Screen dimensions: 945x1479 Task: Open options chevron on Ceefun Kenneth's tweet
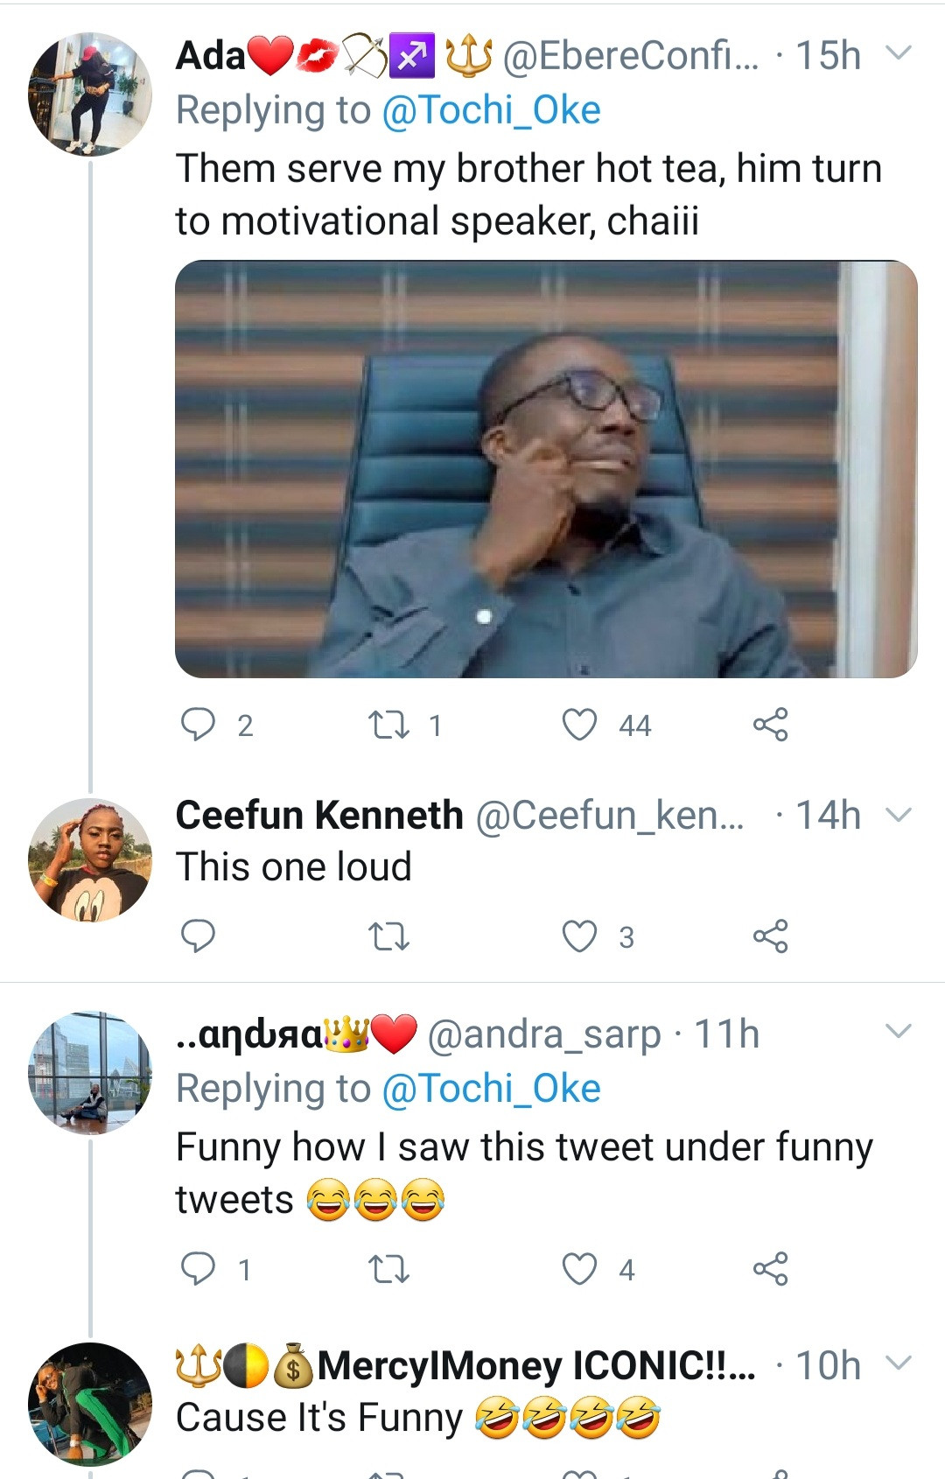899,816
